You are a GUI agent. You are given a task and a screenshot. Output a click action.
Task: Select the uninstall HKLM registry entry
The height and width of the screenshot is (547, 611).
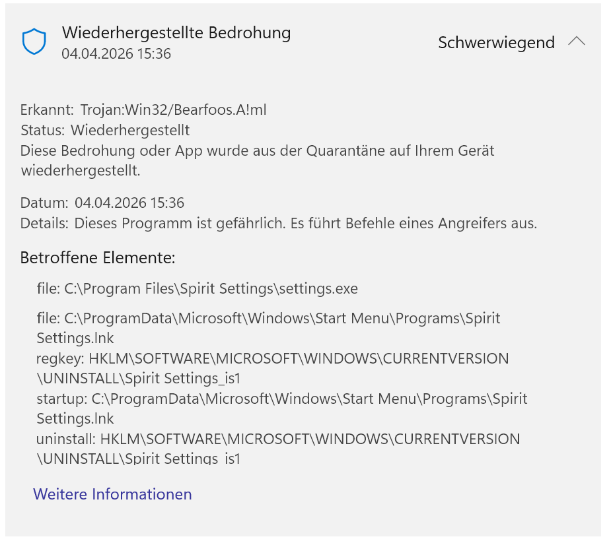pyautogui.click(x=278, y=449)
